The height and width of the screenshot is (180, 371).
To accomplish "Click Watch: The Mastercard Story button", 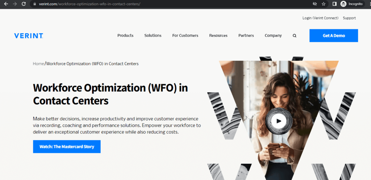I will coord(67,146).
